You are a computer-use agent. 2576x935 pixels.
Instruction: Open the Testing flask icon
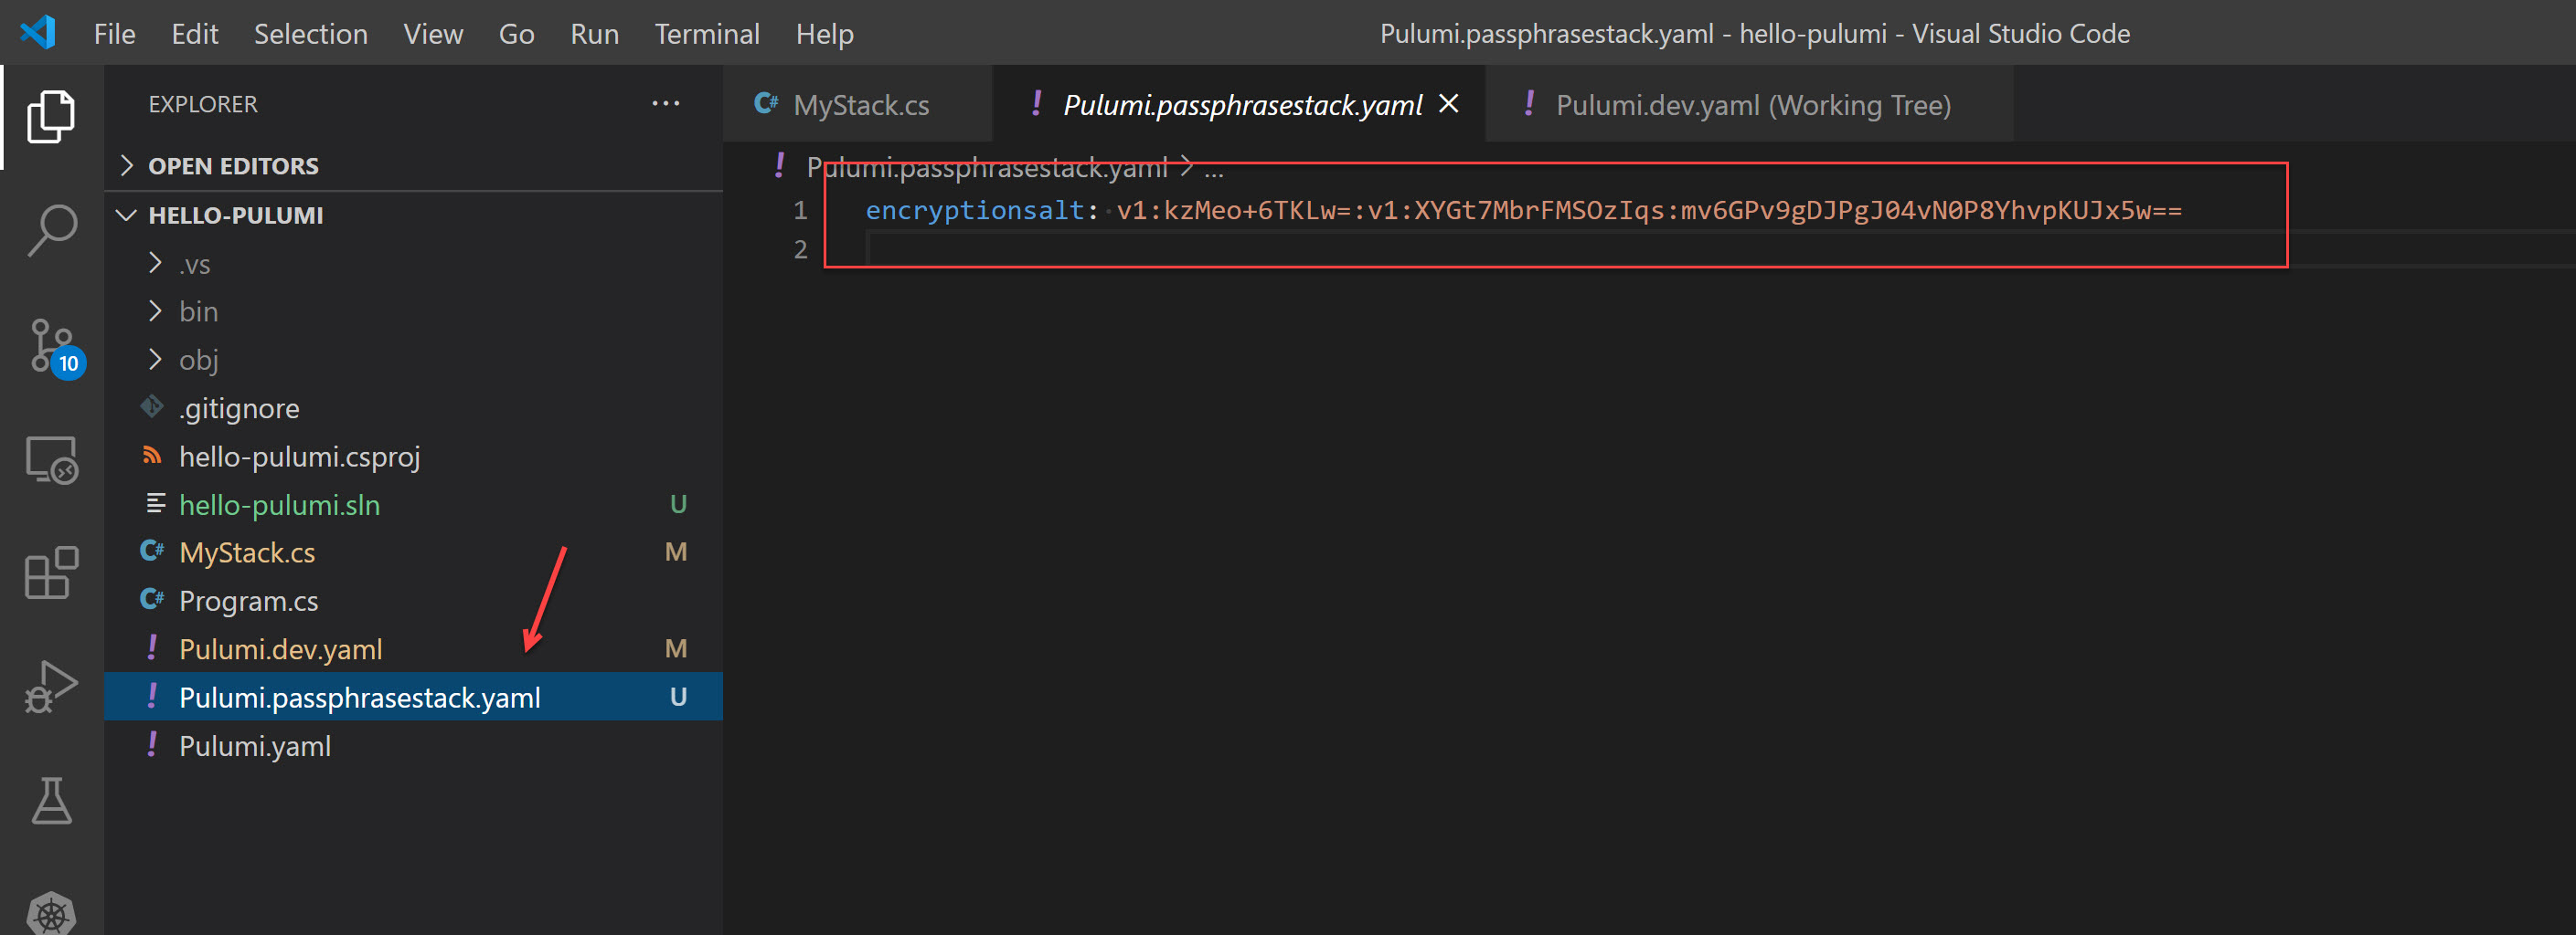[51, 800]
